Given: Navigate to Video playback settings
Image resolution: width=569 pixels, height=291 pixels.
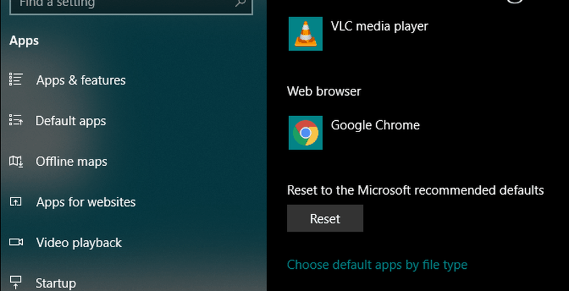Looking at the screenshot, I should (79, 243).
